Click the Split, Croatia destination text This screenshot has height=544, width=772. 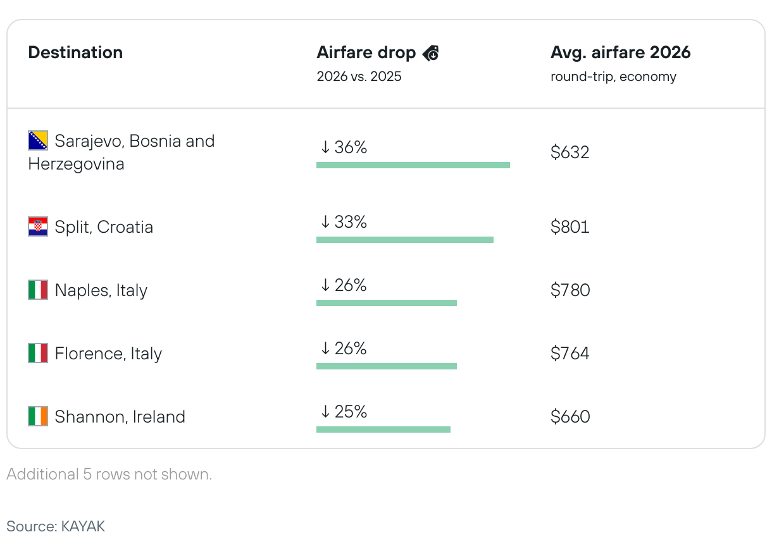pos(104,227)
